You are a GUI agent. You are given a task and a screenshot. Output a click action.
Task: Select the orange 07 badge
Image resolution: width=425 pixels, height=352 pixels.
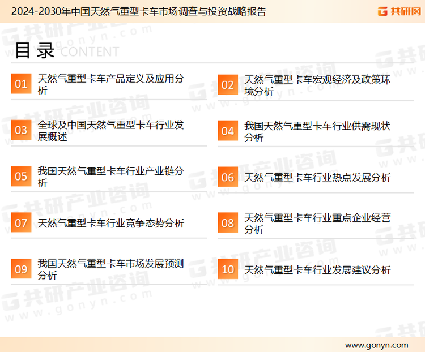[21, 223]
